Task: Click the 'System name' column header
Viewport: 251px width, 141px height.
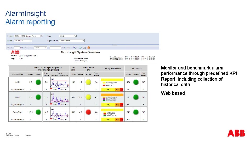Action: pos(18,74)
